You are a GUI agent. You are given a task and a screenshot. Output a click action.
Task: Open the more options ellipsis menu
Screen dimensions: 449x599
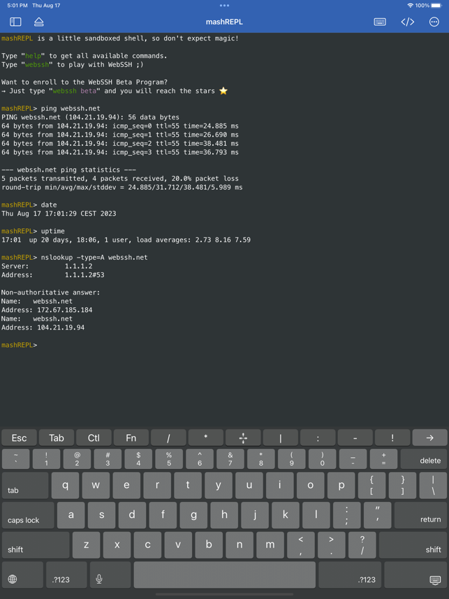[x=434, y=22]
